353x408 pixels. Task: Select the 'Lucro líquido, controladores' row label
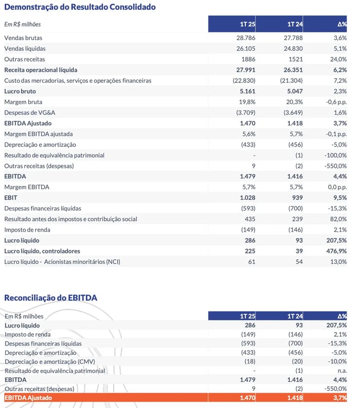(42, 251)
